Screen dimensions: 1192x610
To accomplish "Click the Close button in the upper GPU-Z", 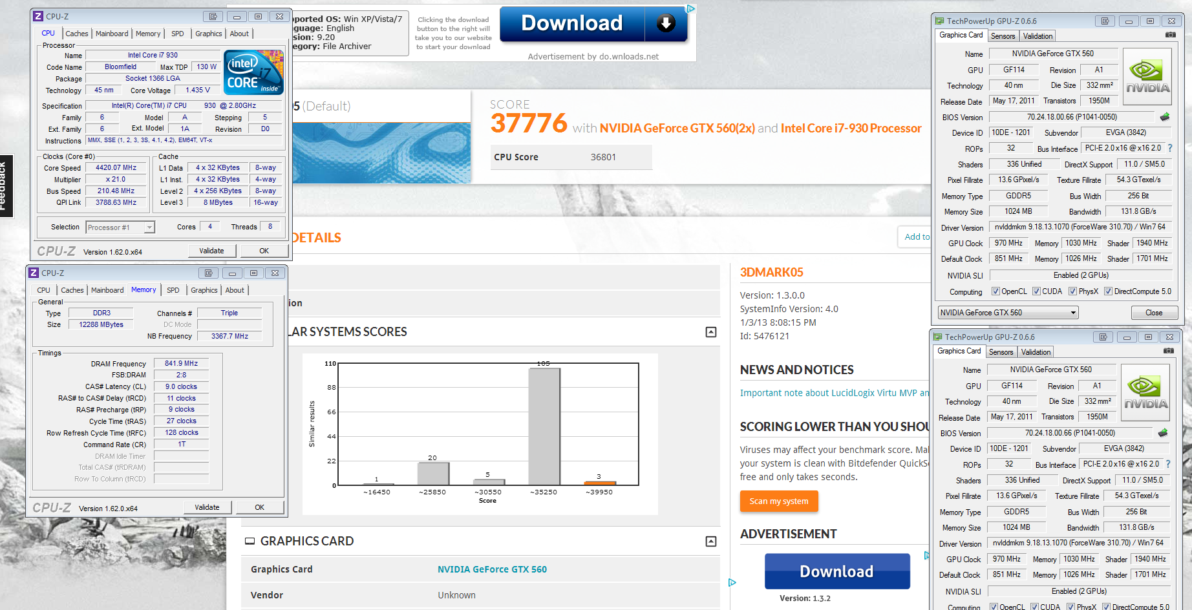I will (x=1154, y=313).
